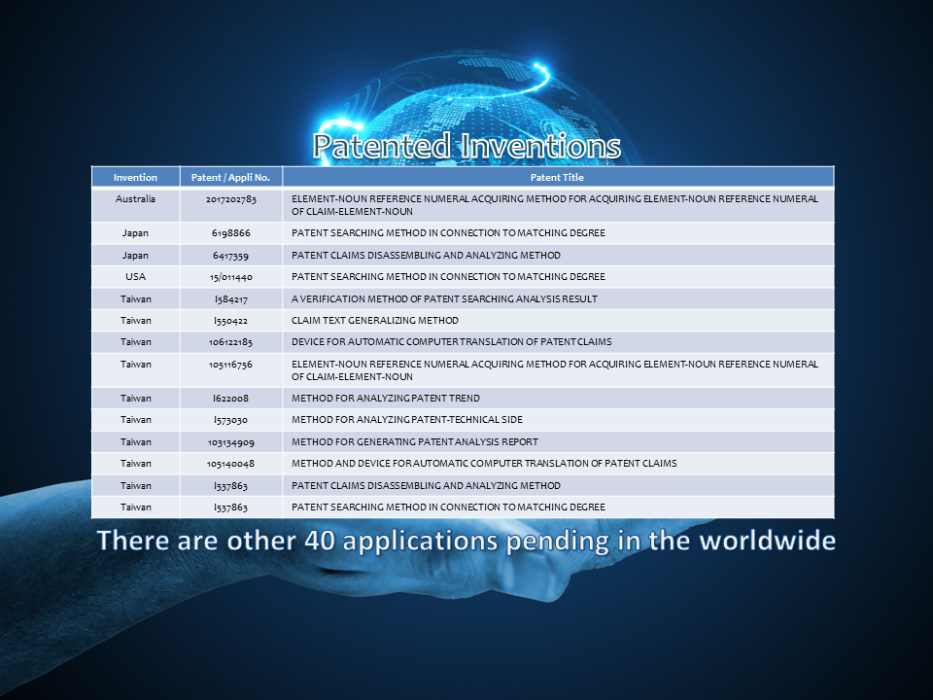Click patent number 6198866
The height and width of the screenshot is (700, 933).
231,233
